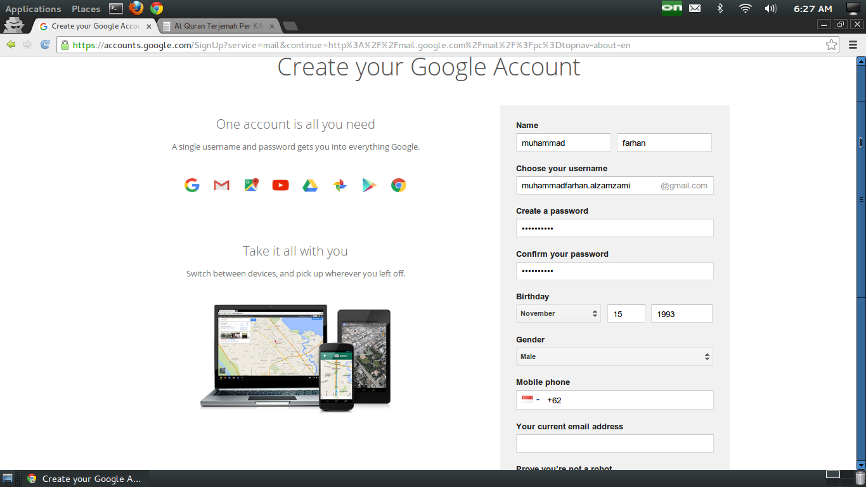Screen dimensions: 866x487
Task: Open Places menu
Action: 86,9
